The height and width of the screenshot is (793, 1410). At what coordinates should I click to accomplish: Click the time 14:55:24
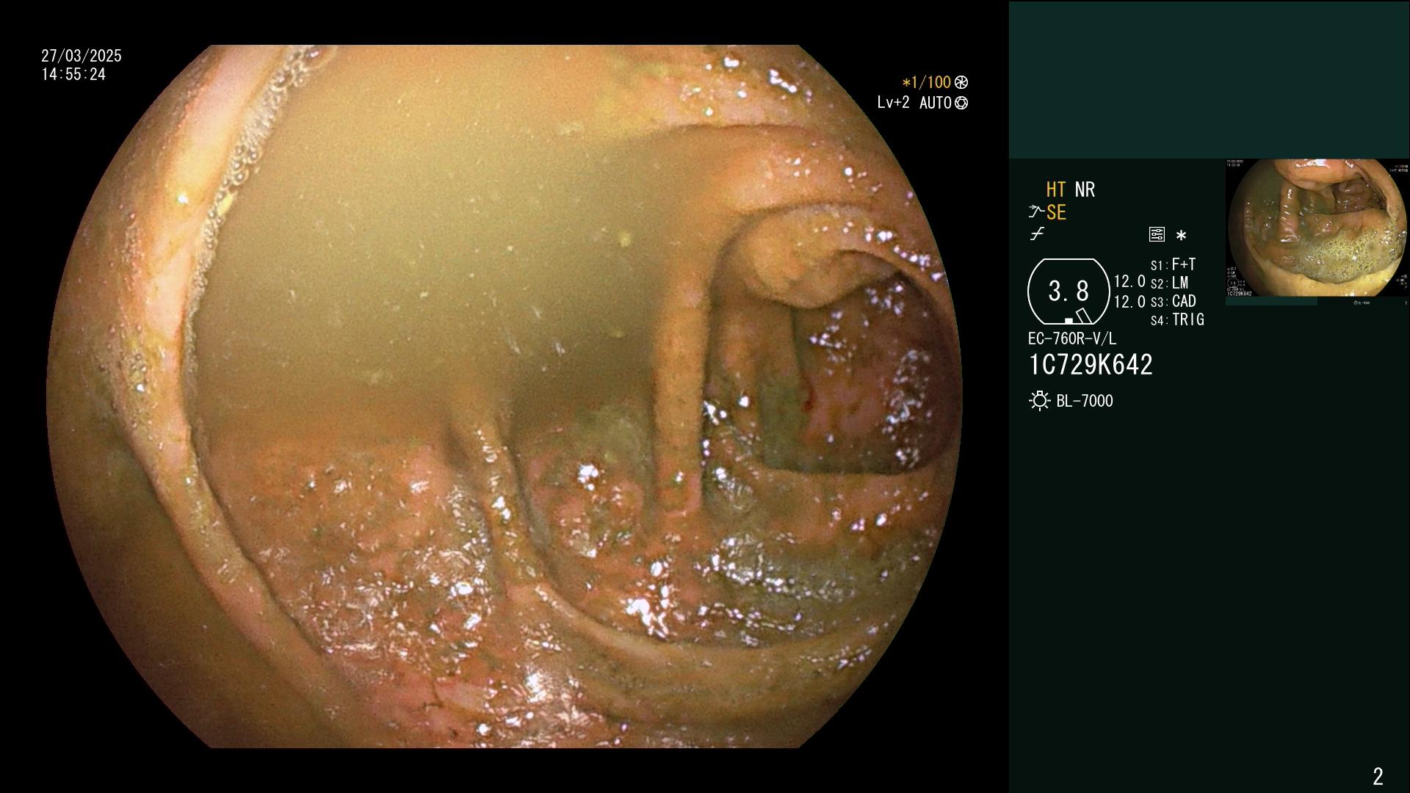73,74
